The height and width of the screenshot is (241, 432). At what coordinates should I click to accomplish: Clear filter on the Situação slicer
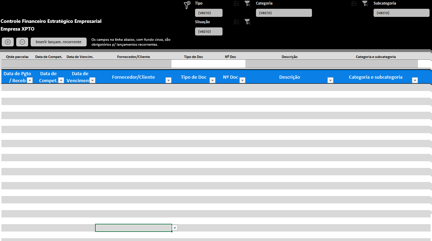coord(248,22)
